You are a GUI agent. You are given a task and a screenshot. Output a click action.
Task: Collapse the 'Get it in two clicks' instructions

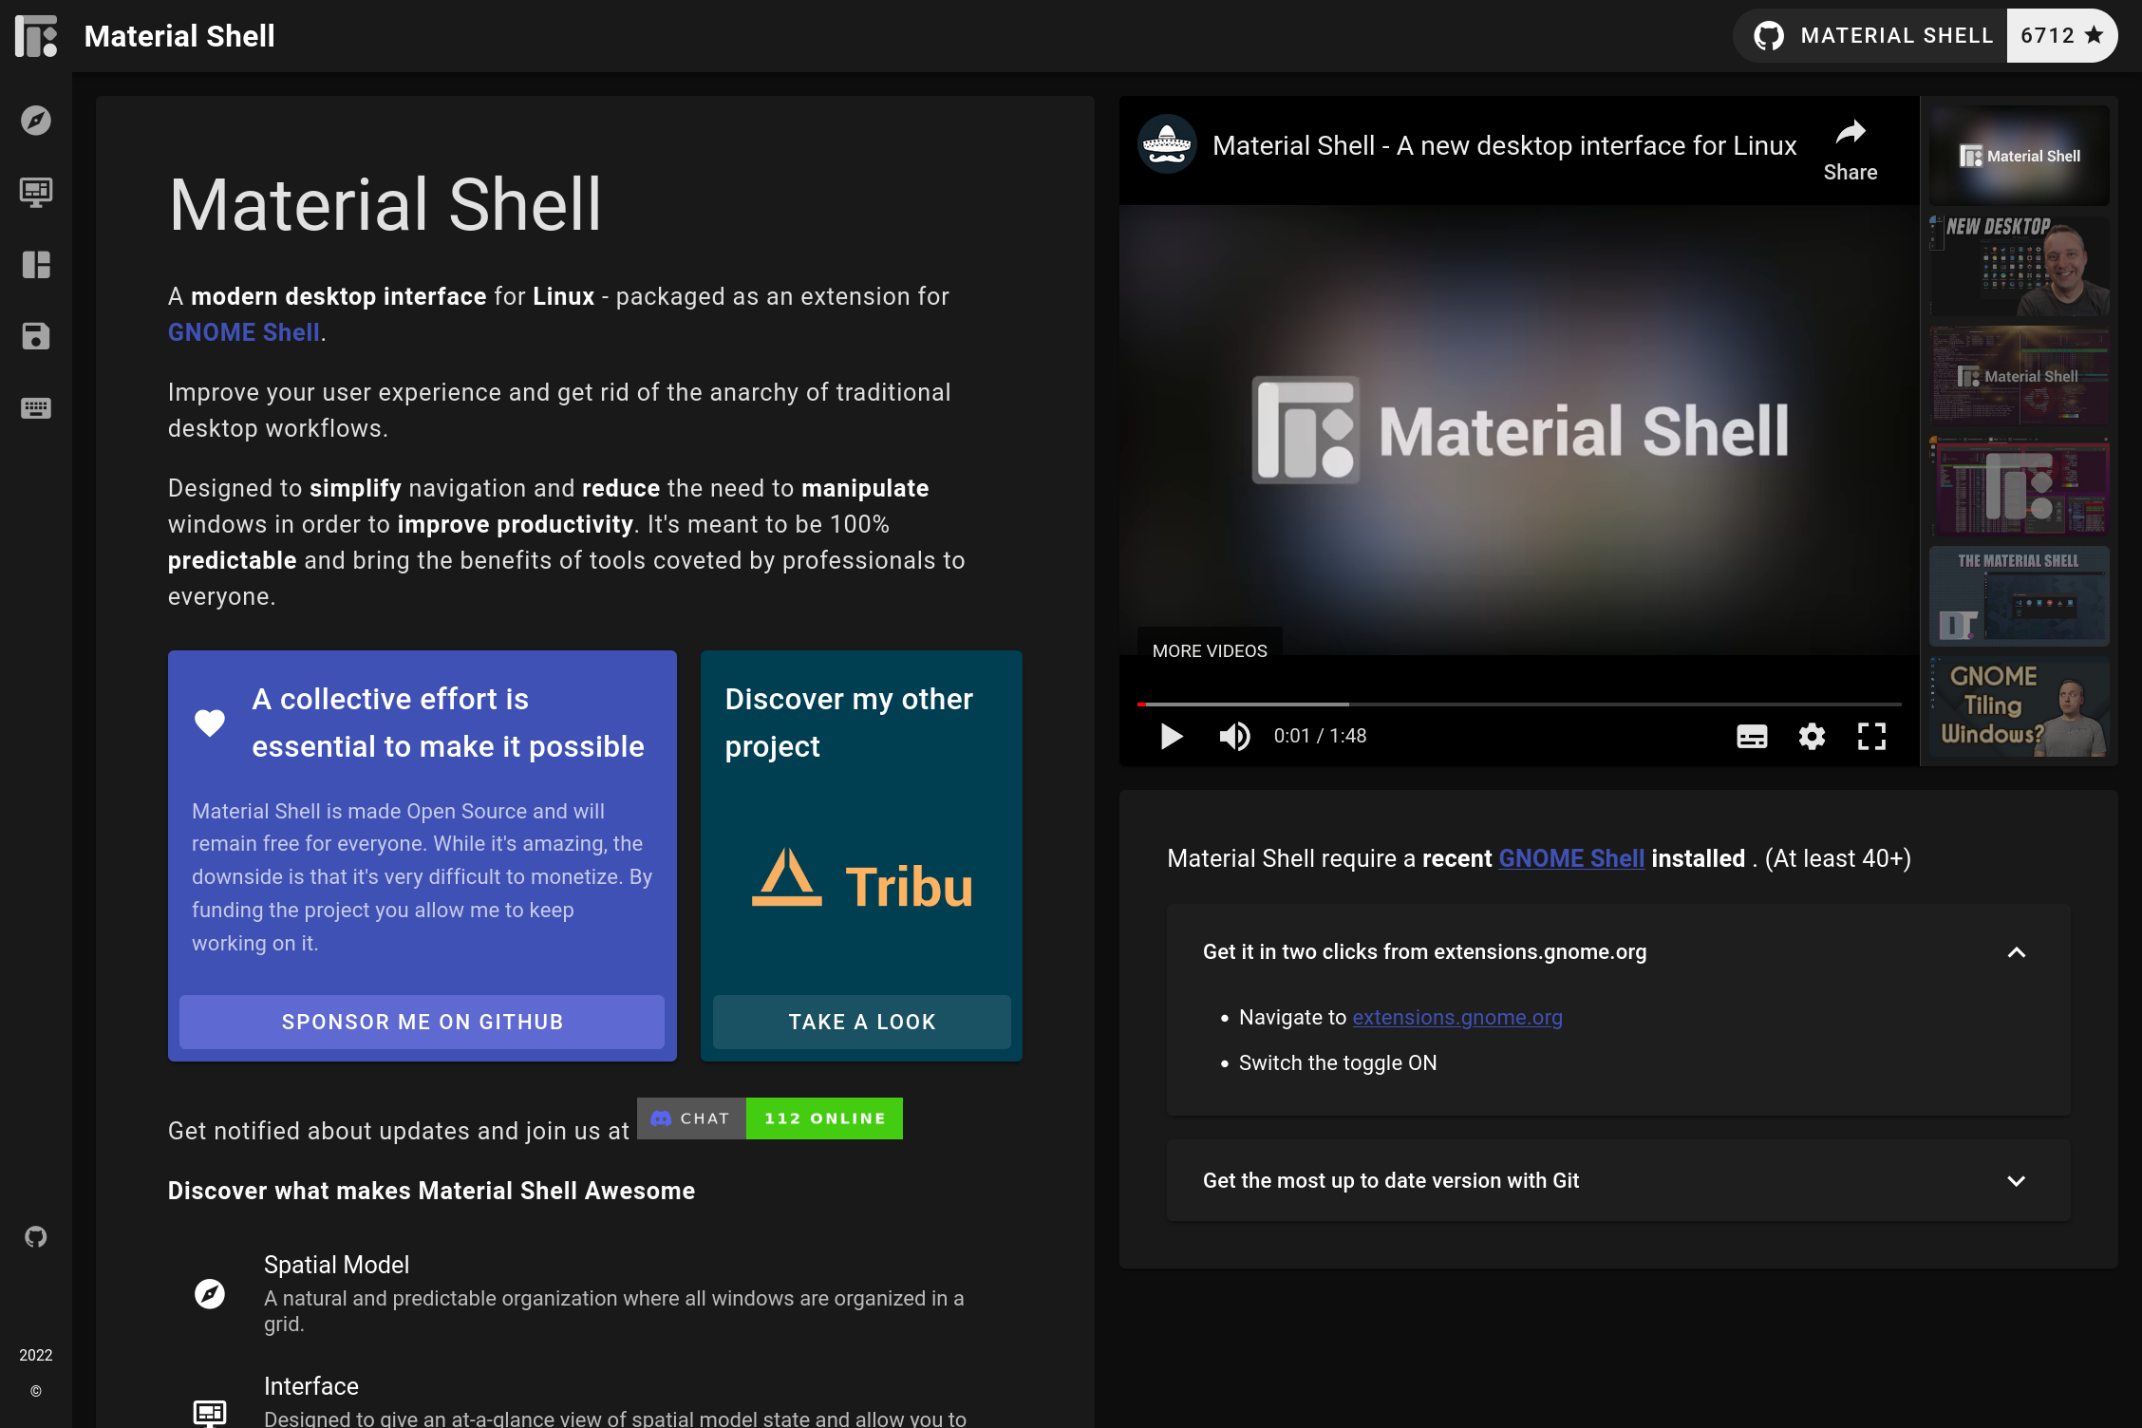click(x=2016, y=951)
